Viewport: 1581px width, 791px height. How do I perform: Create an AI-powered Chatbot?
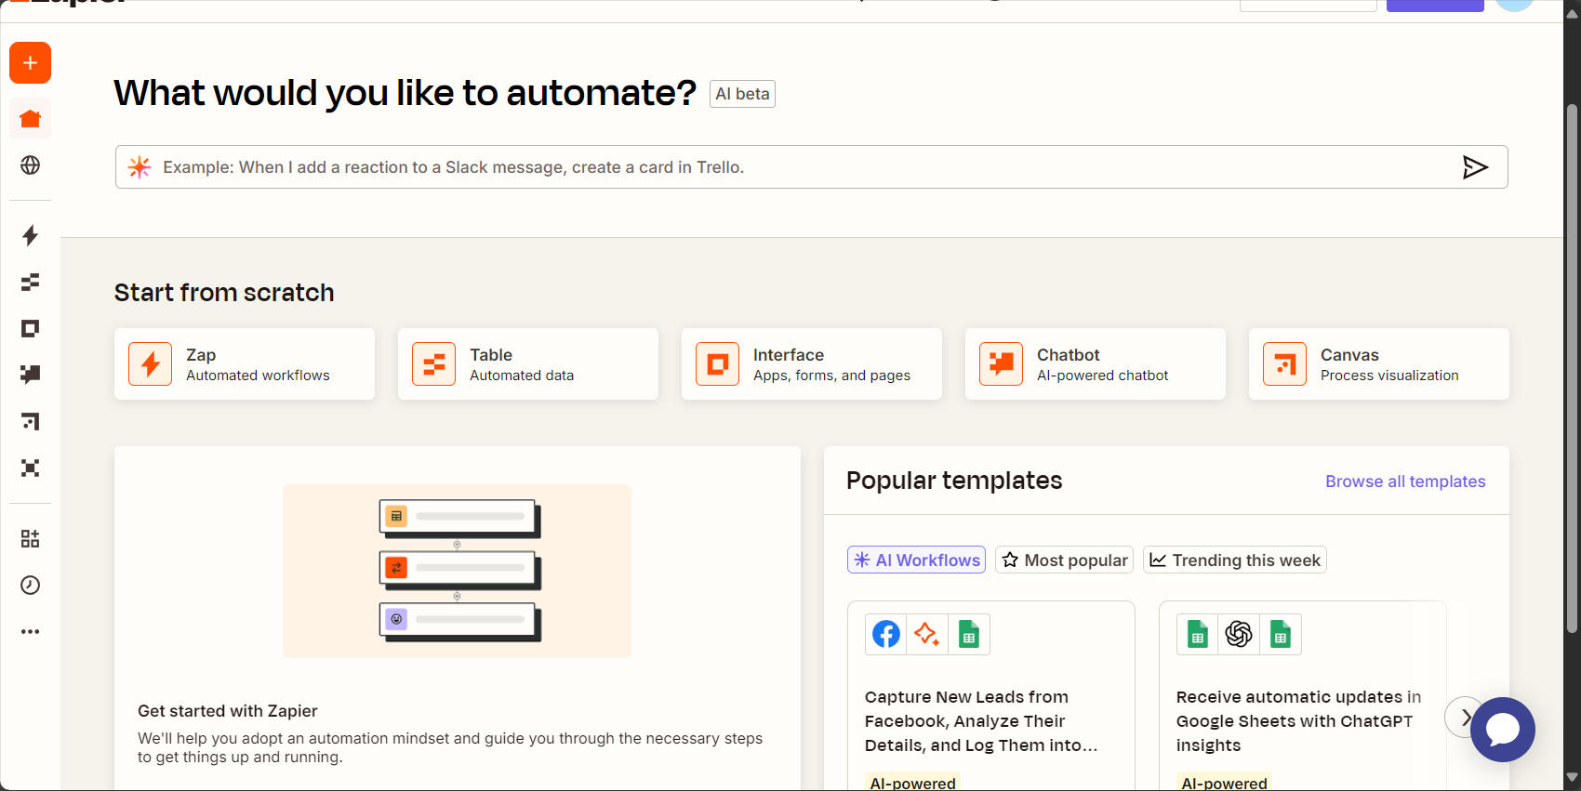pyautogui.click(x=1096, y=363)
